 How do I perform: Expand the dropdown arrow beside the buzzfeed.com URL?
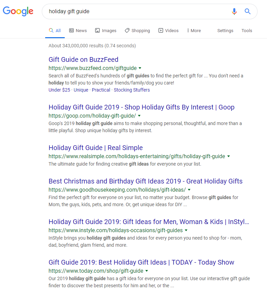tap(140, 68)
